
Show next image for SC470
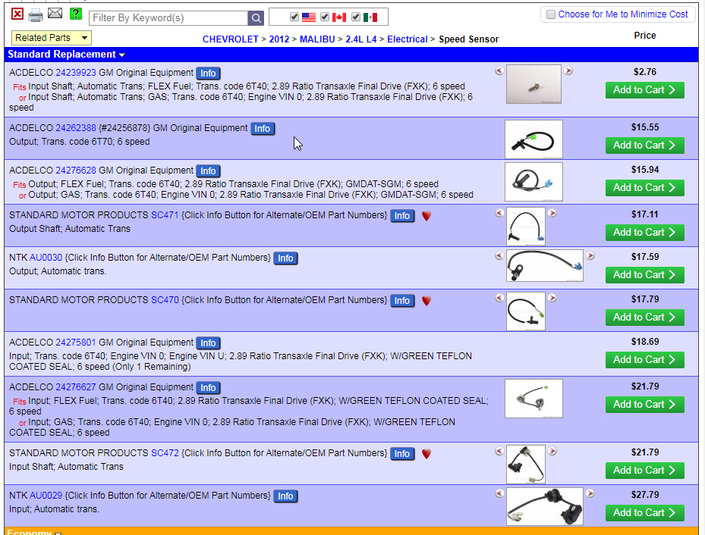tap(552, 298)
